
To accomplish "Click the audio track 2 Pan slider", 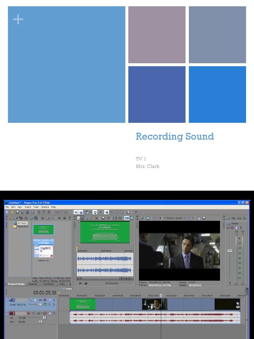I will (x=41, y=322).
